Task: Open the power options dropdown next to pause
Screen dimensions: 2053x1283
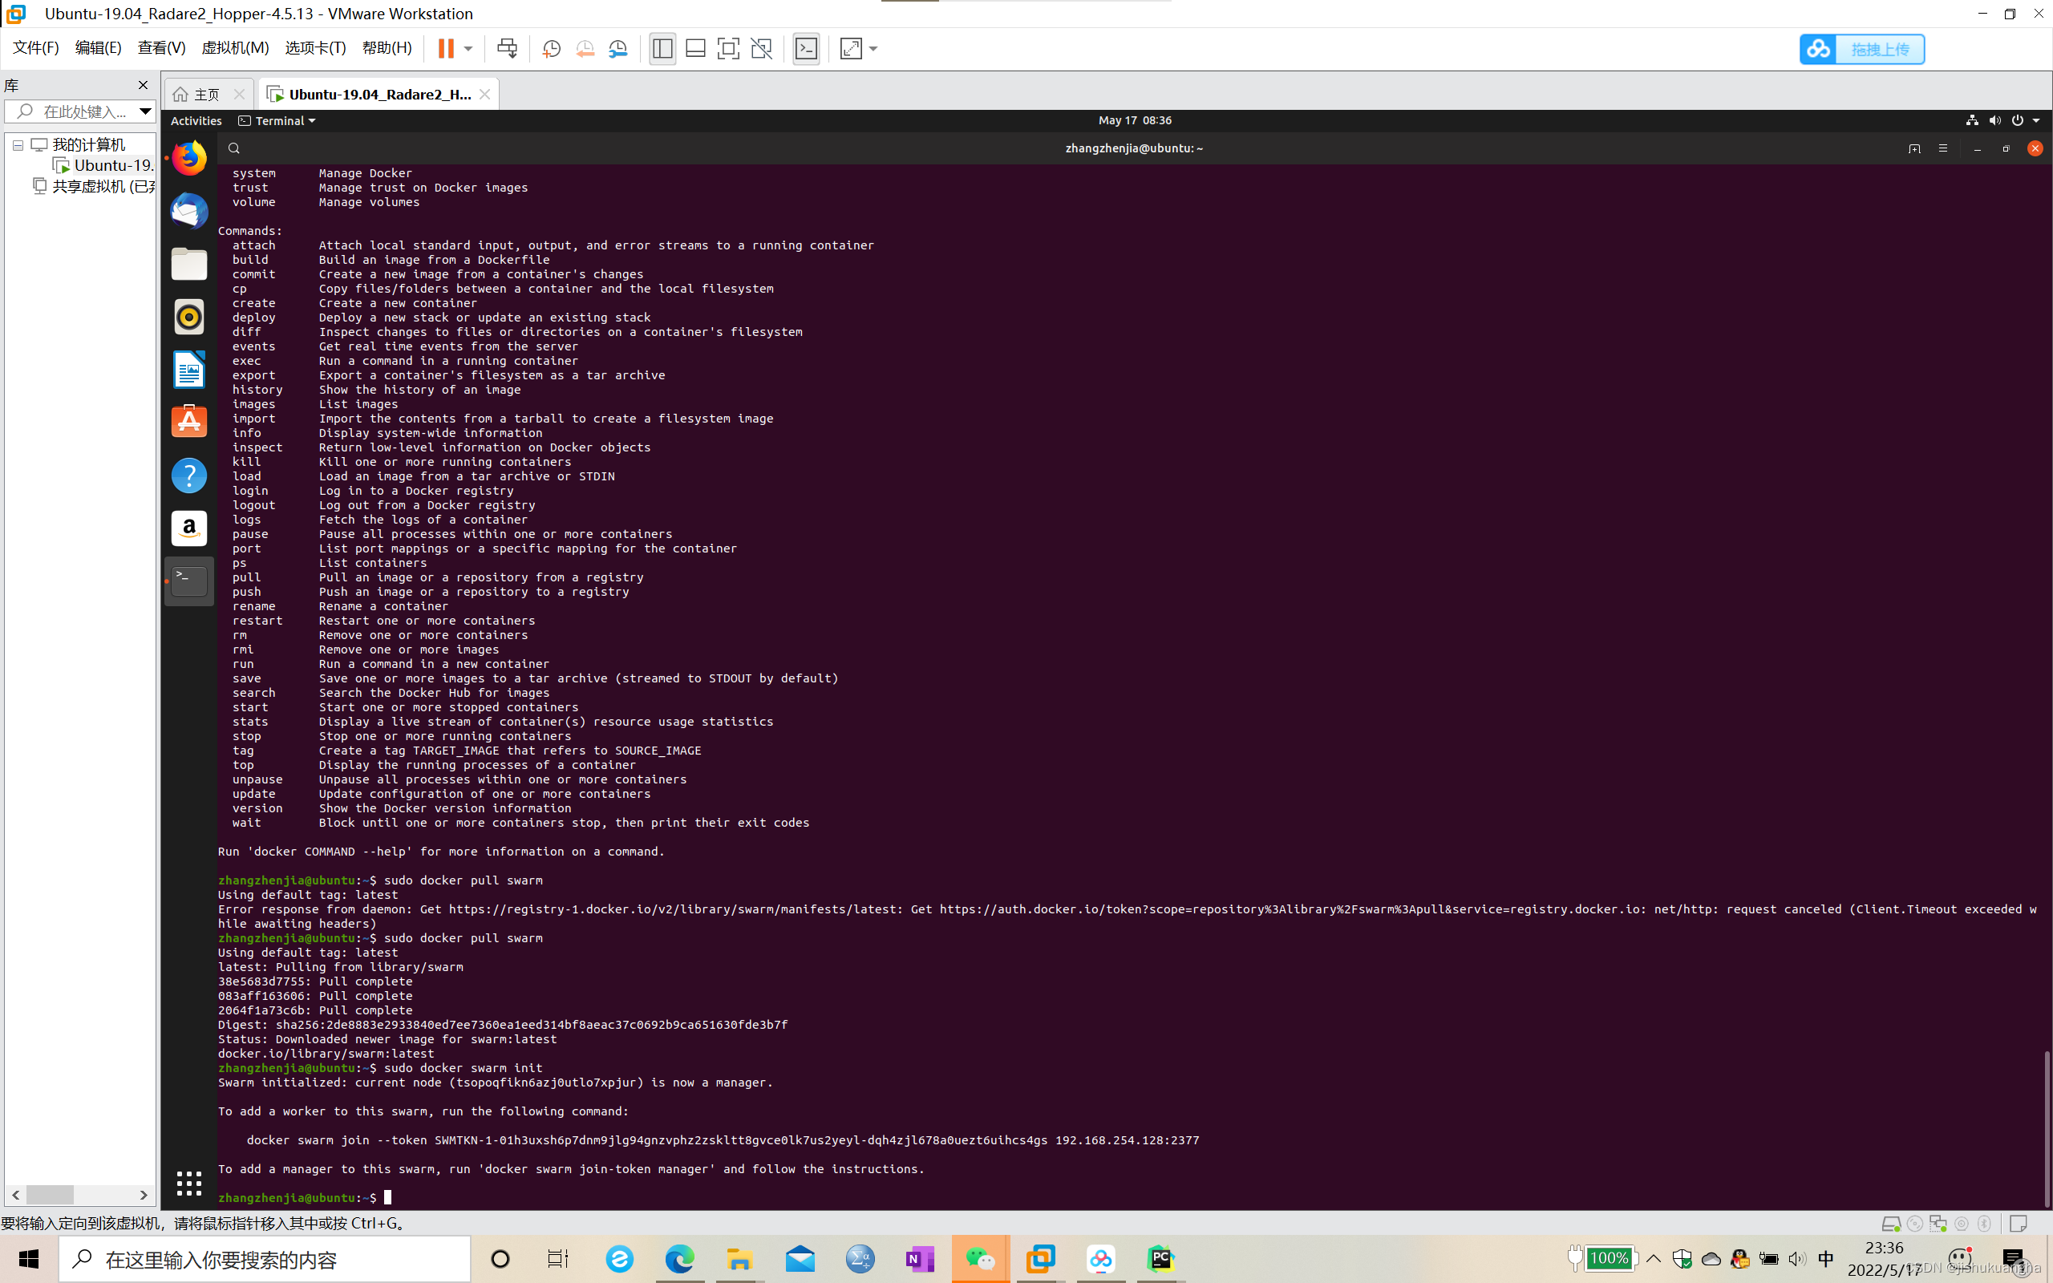Action: (468, 48)
